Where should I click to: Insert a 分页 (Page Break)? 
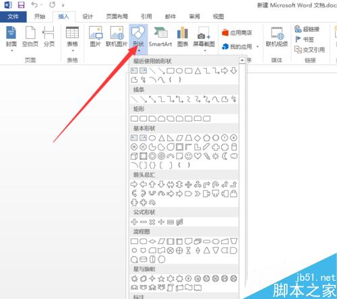tap(49, 37)
